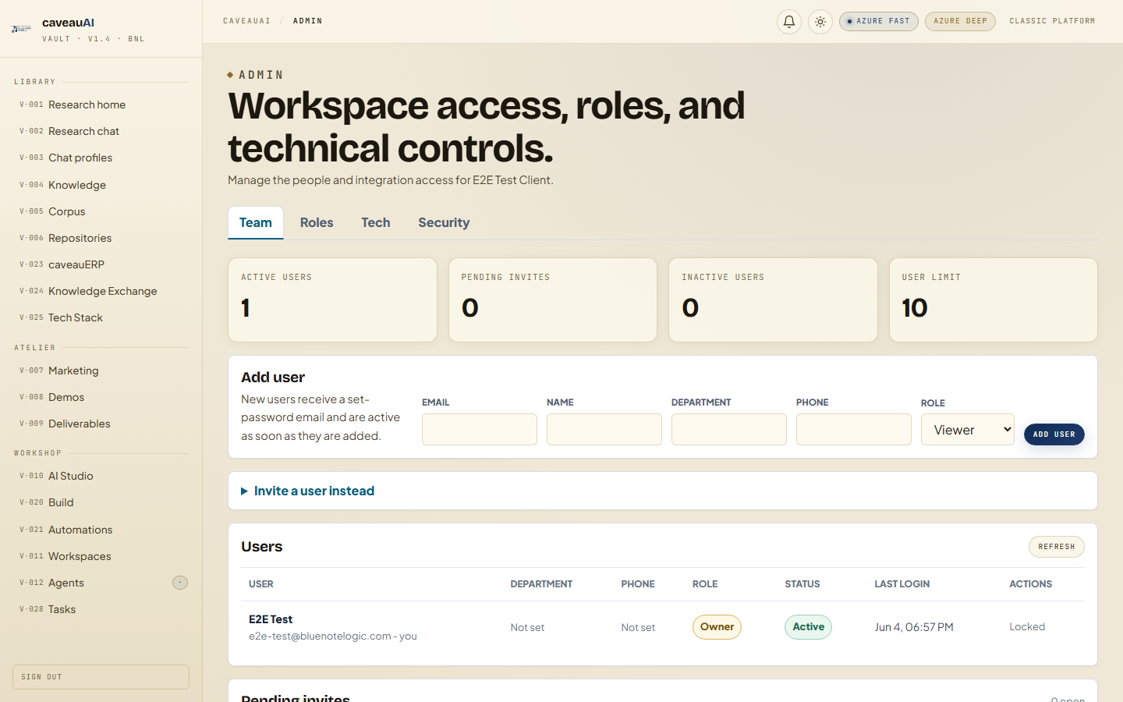The height and width of the screenshot is (702, 1123).
Task: Focus the Name input field
Action: [604, 430]
